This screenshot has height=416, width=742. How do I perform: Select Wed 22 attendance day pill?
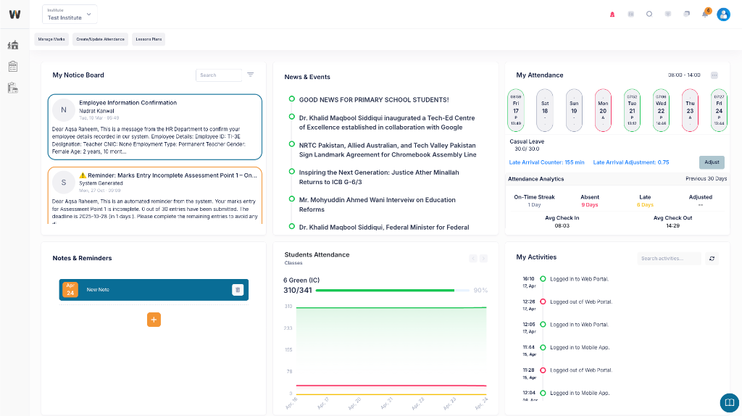tap(661, 110)
